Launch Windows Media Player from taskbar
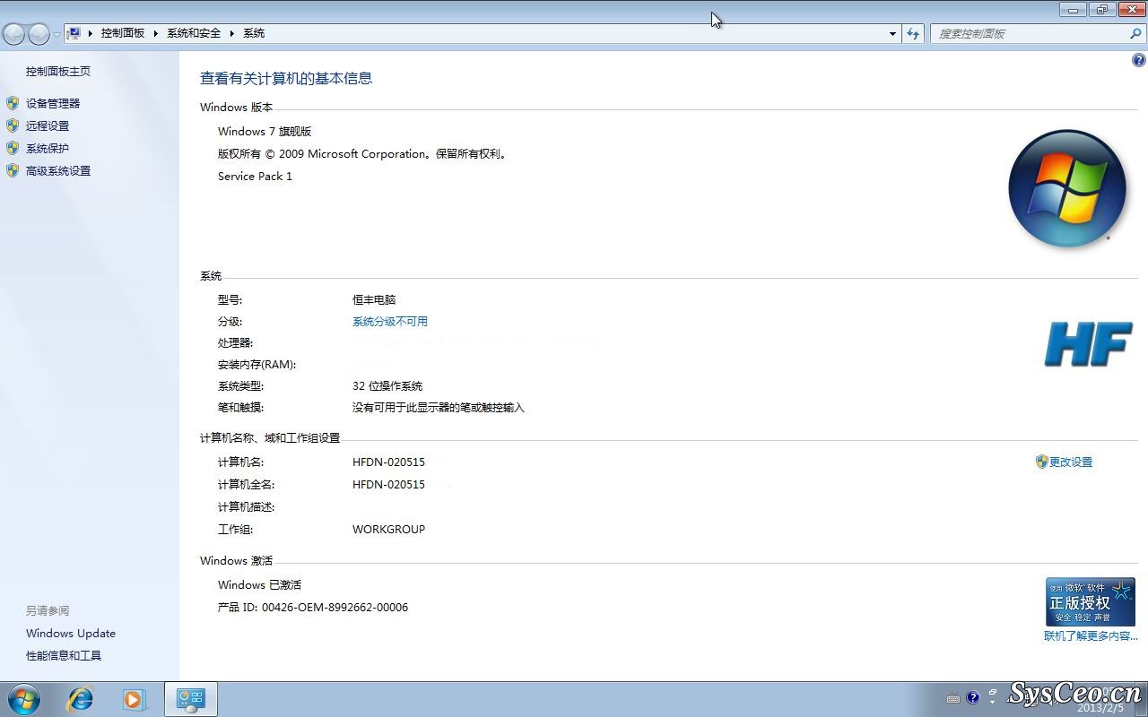The width and height of the screenshot is (1148, 717). 135,699
